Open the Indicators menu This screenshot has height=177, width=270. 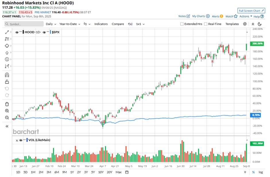(101, 24)
